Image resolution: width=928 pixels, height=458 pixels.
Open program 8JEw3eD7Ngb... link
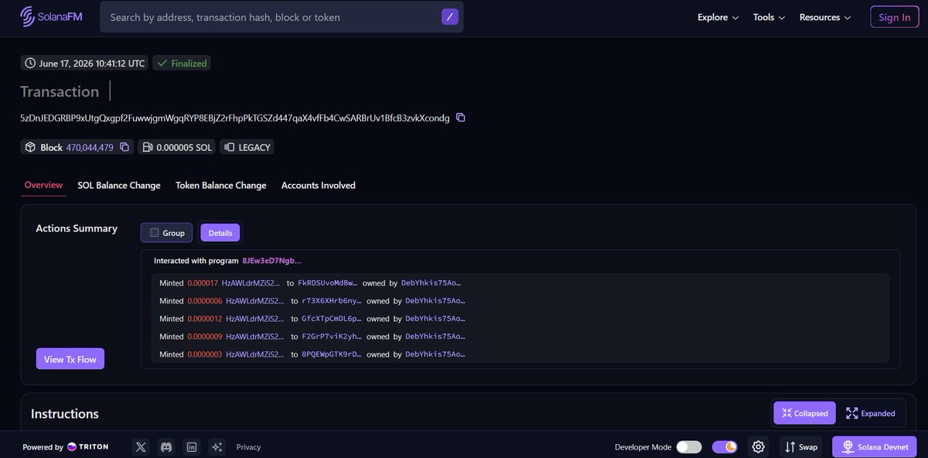[272, 261]
